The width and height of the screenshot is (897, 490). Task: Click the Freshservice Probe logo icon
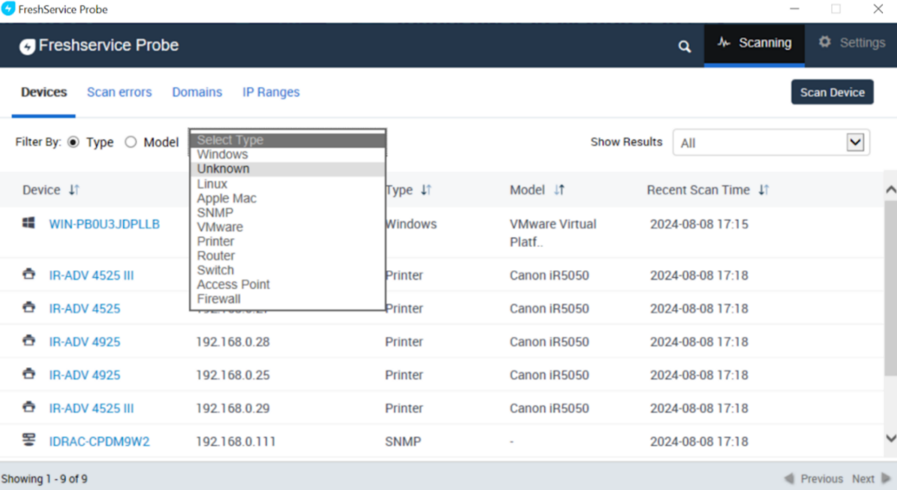(27, 46)
